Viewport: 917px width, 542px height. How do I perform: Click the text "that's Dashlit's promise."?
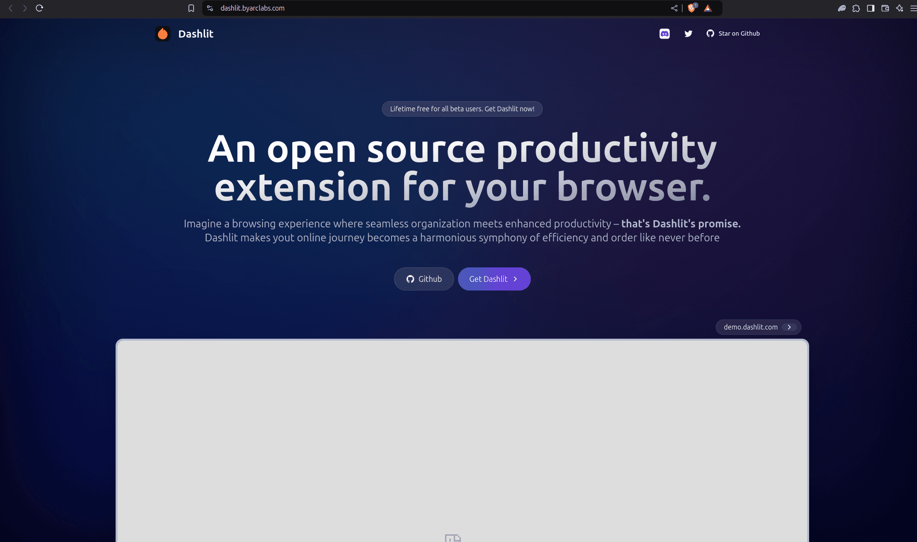tap(681, 224)
